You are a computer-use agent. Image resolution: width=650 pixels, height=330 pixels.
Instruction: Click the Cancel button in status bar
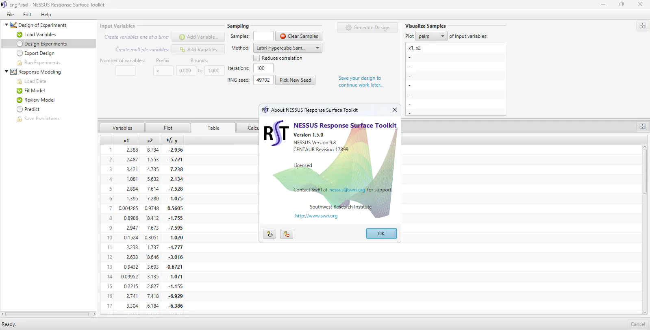pos(638,324)
